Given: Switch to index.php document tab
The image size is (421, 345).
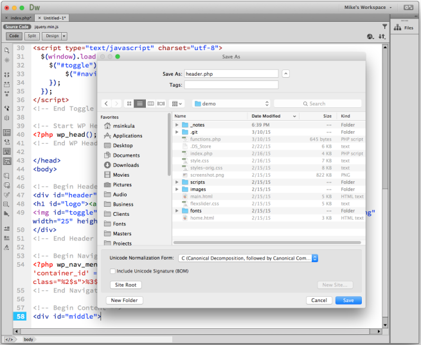Looking at the screenshot, I should [x=19, y=18].
